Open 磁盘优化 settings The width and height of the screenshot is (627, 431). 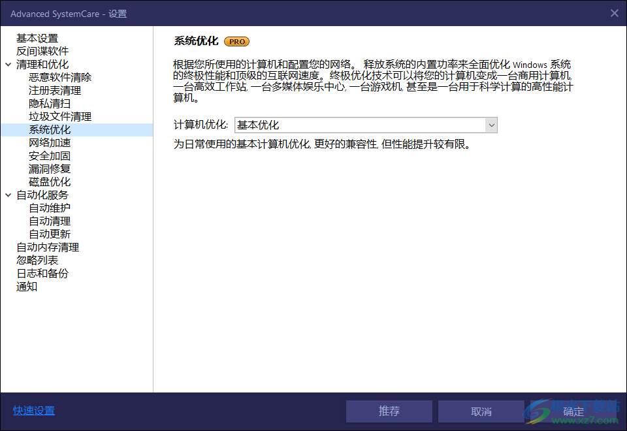pyautogui.click(x=50, y=182)
